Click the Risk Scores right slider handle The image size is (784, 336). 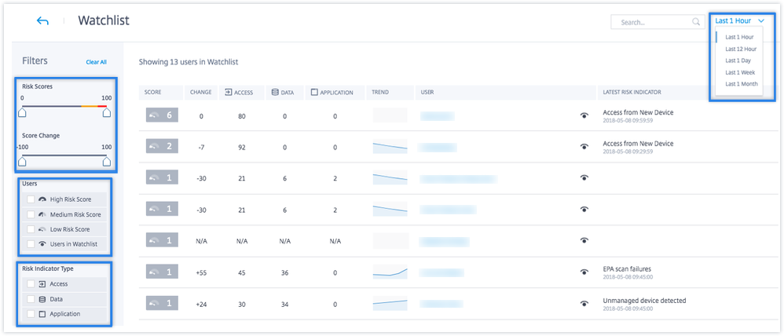(106, 113)
